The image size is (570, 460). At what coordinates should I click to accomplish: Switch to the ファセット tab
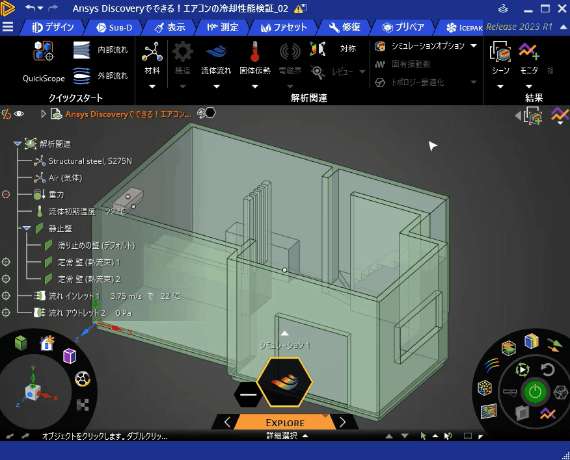284,27
